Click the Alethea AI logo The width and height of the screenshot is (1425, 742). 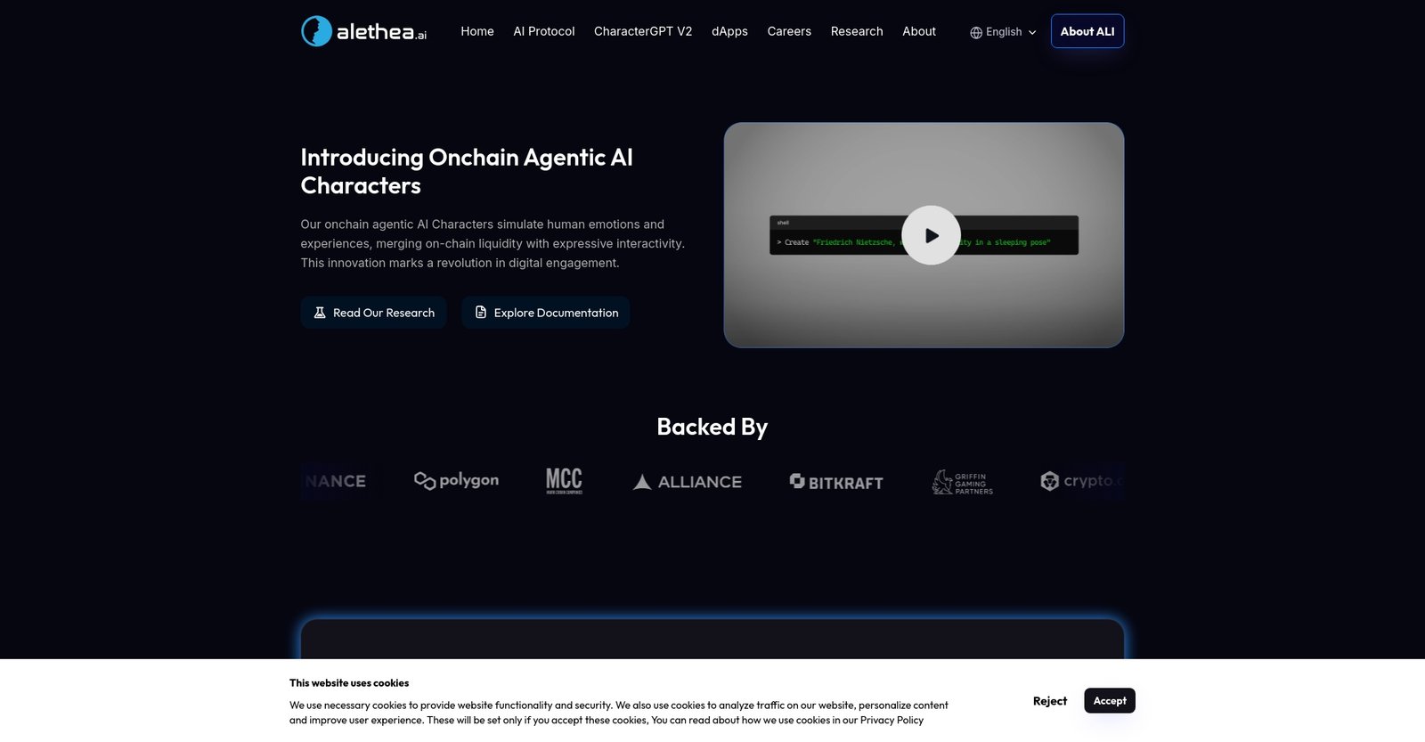(x=363, y=31)
